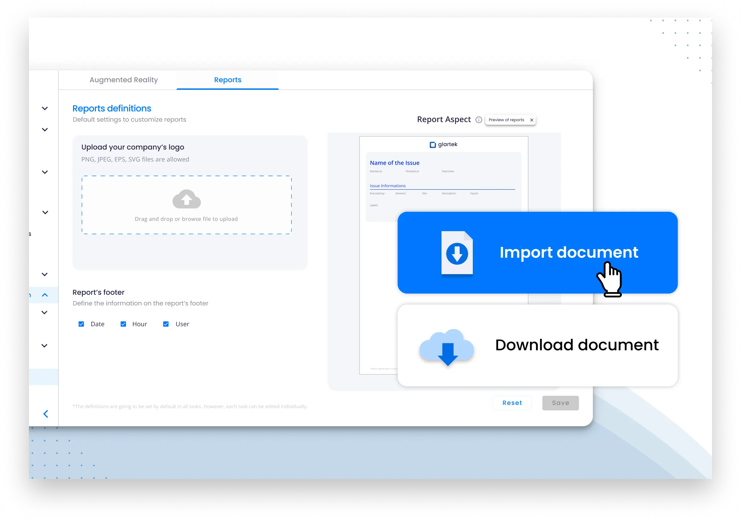This screenshot has width=741, height=519.
Task: Uncheck the Date footer checkbox
Action: [x=81, y=324]
